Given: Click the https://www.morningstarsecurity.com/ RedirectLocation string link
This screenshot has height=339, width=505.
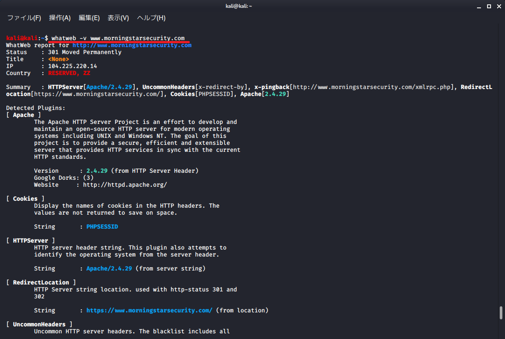Looking at the screenshot, I should pyautogui.click(x=150, y=310).
